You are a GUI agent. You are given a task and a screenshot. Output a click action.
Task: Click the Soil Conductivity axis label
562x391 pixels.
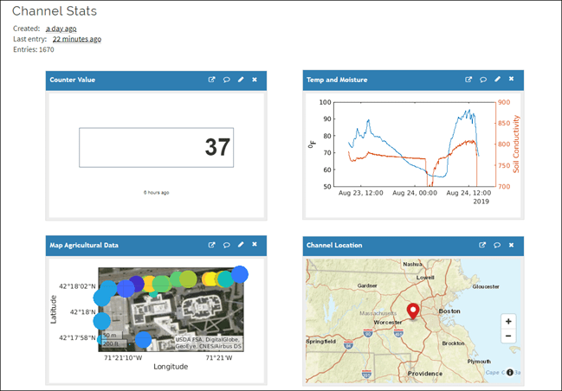[516, 144]
